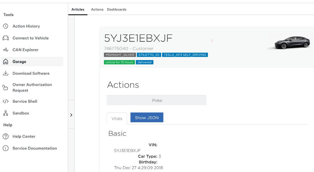Screen dimensions: 314x172
Task: Click the 746775040 - Customer text
Action: [129, 48]
